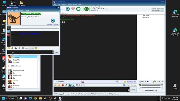Open Google Chrome from the taskbar

pyautogui.click(x=35, y=98)
